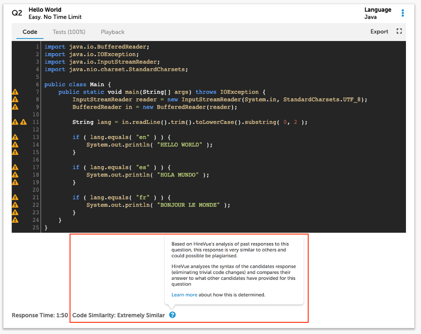Click the warning icon on line 9
Screen dimensions: 421x334
[15, 107]
